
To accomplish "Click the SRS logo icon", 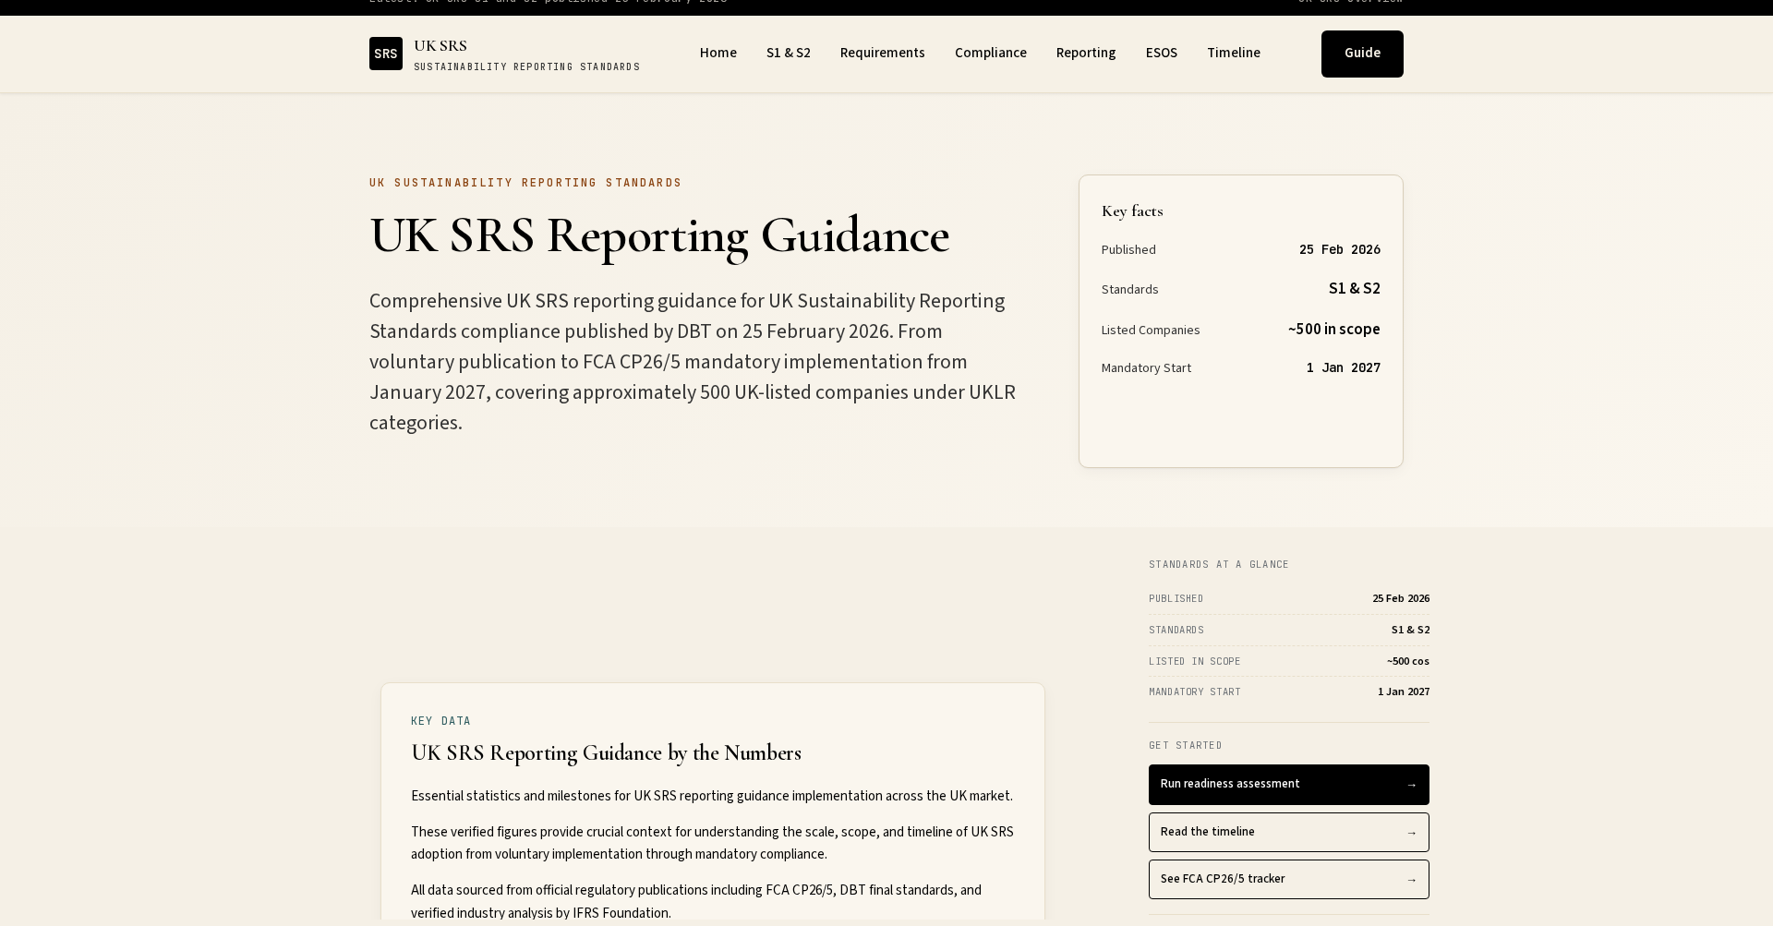I will coord(386,54).
